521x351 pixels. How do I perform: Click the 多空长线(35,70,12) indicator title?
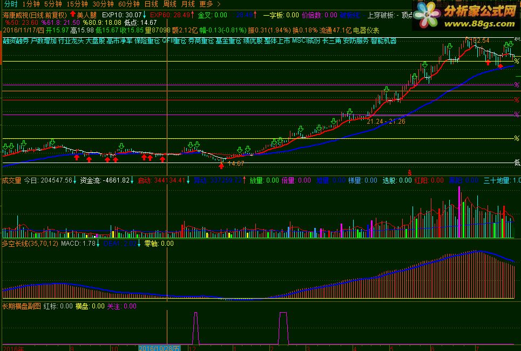point(30,244)
